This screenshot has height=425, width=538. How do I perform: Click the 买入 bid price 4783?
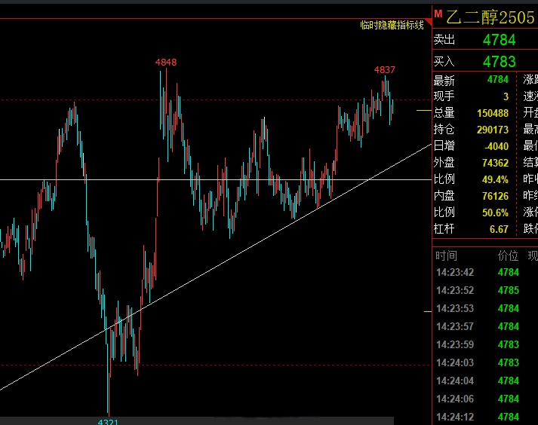499,62
